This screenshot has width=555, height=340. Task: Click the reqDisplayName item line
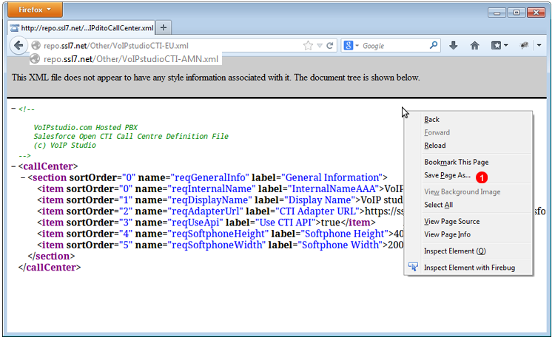click(x=221, y=200)
